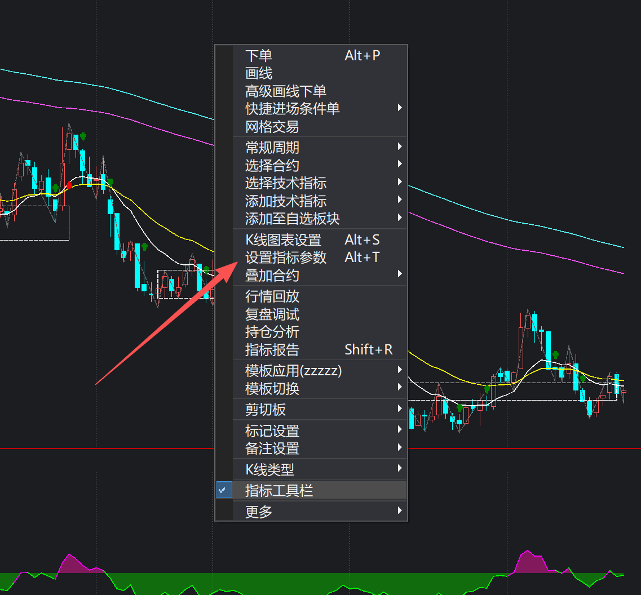The image size is (641, 595).
Task: Open 指标报告 indicator report
Action: (272, 349)
